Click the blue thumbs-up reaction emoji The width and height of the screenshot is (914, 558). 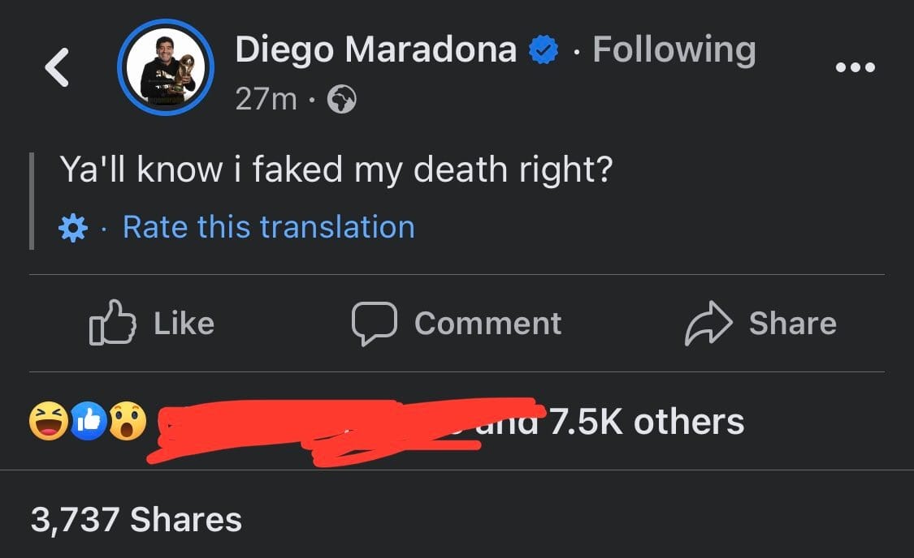pyautogui.click(x=89, y=421)
